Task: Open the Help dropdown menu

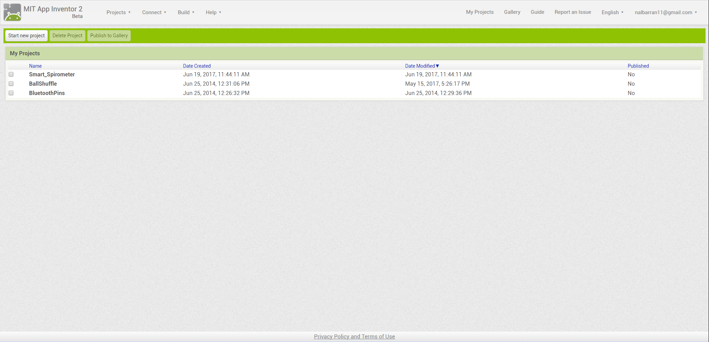Action: 213,12
